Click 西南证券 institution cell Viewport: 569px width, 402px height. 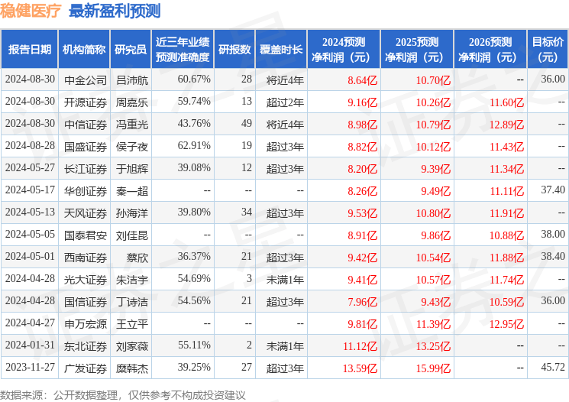point(86,257)
